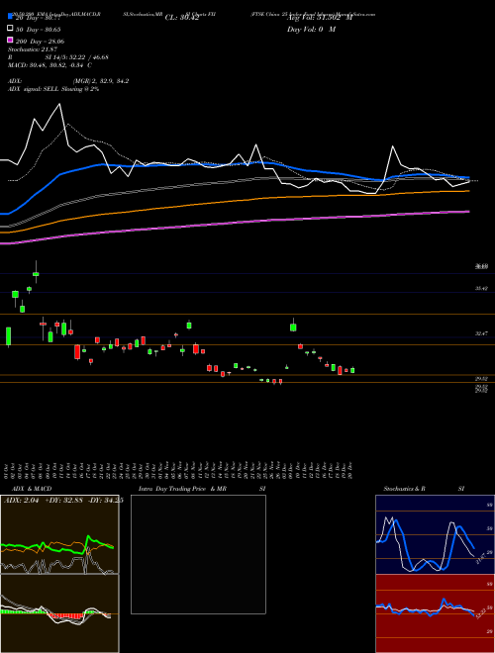Viewport: 495px width, 653px height.
Task: Click 'ADX signal: SELL Slowing @ 2%' text
Action: click(53, 89)
